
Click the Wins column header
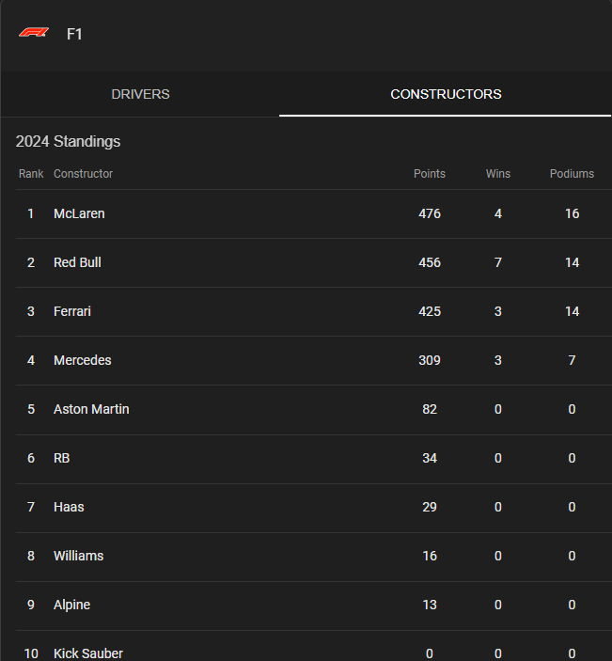497,174
